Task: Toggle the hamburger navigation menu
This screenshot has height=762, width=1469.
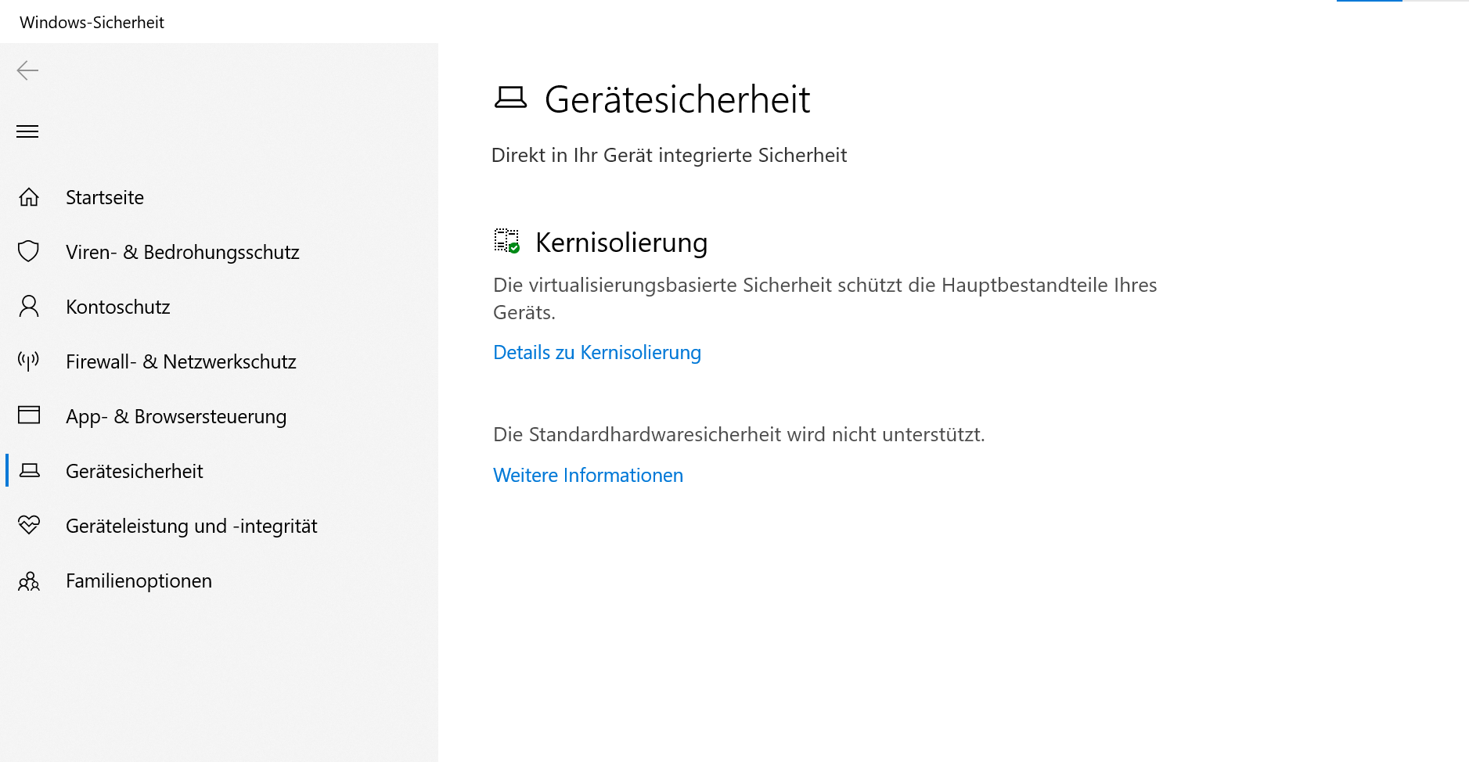Action: (27, 131)
